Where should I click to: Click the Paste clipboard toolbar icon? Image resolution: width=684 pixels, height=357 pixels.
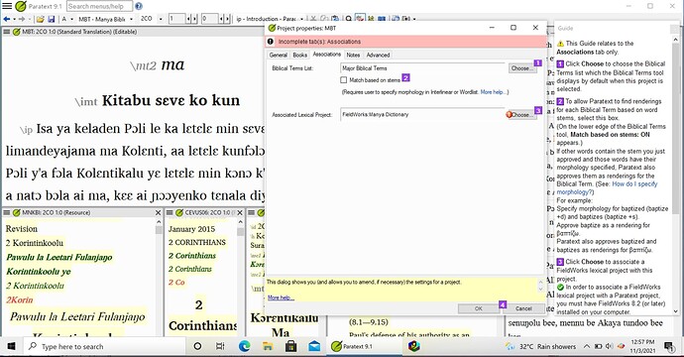335,19
